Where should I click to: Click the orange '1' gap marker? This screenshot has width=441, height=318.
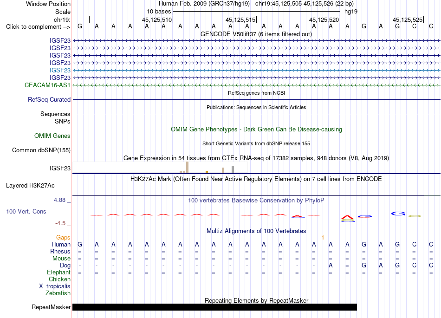coord(323,238)
